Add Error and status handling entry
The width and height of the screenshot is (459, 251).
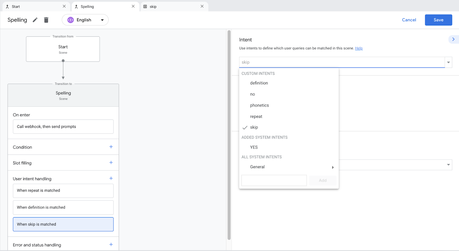coord(111,245)
